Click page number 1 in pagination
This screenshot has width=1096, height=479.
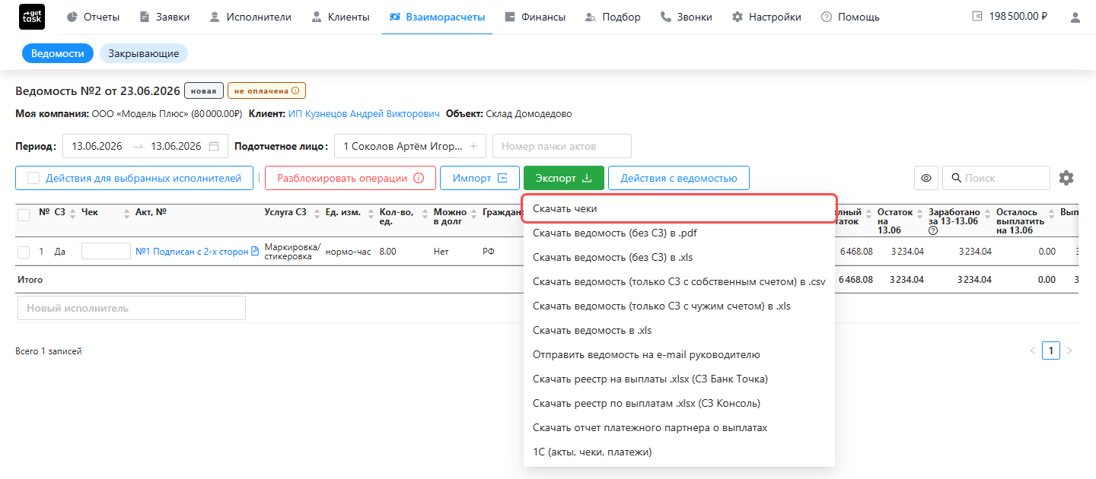click(x=1051, y=351)
